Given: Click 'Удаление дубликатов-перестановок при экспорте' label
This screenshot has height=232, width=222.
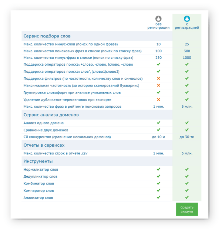Looking at the screenshot, I should point(67,100).
